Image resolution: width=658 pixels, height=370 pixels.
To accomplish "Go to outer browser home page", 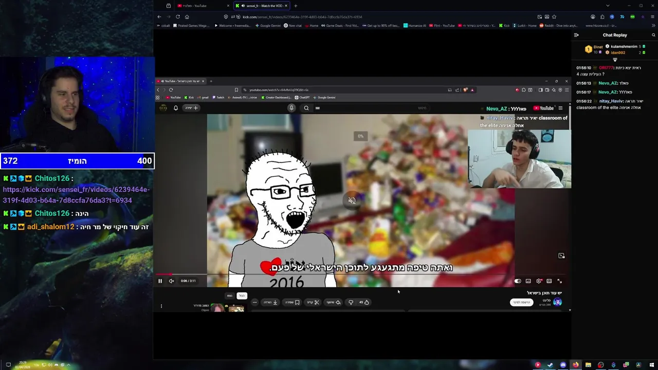I will [187, 16].
